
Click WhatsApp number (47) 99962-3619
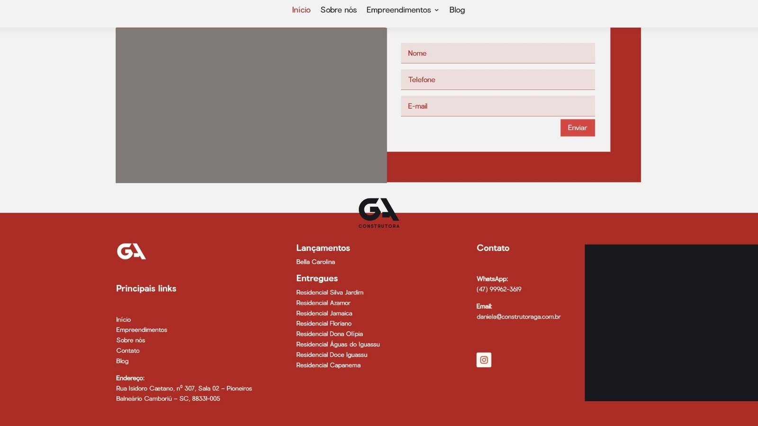point(499,289)
